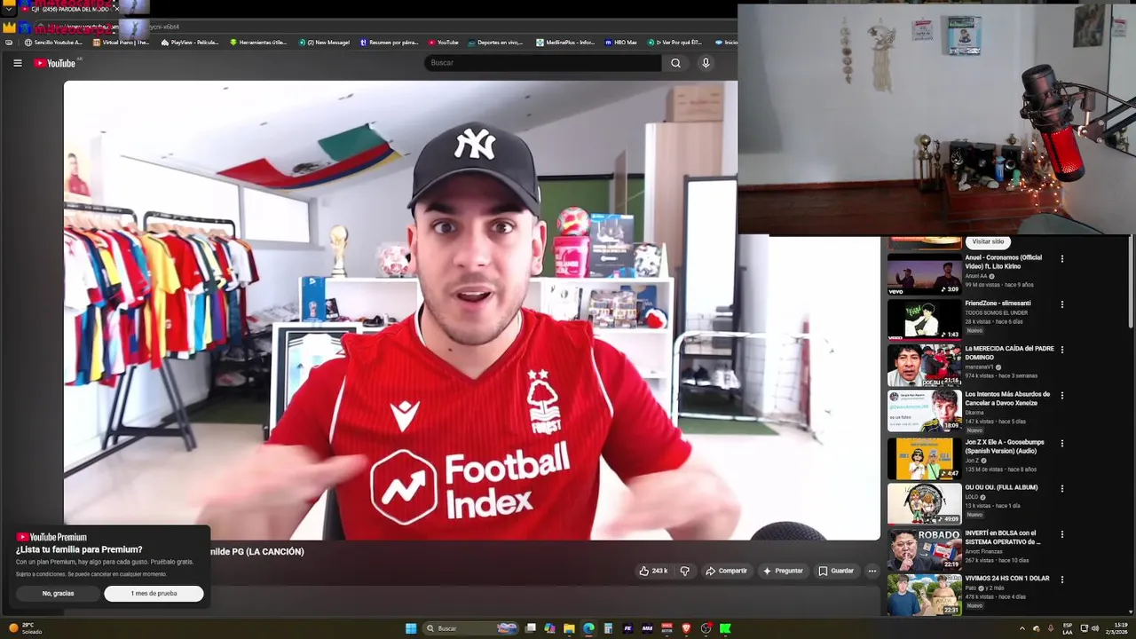
Task: Click the main video player
Action: click(471, 310)
